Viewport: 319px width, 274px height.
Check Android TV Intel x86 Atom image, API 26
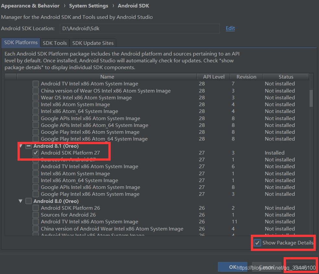(36, 222)
